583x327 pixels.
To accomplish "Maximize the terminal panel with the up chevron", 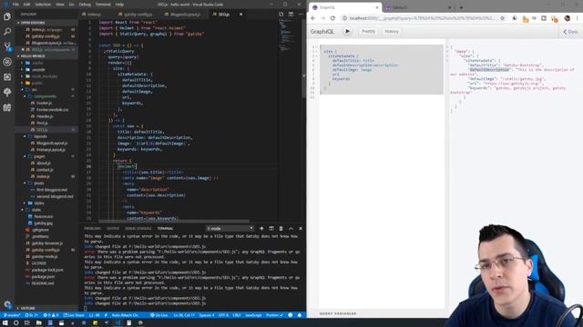I will [x=291, y=228].
